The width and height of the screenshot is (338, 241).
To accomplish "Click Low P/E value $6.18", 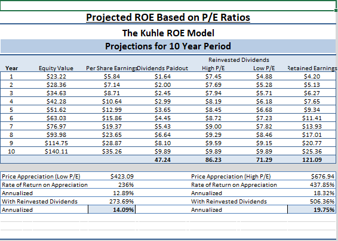I will [264, 101].
